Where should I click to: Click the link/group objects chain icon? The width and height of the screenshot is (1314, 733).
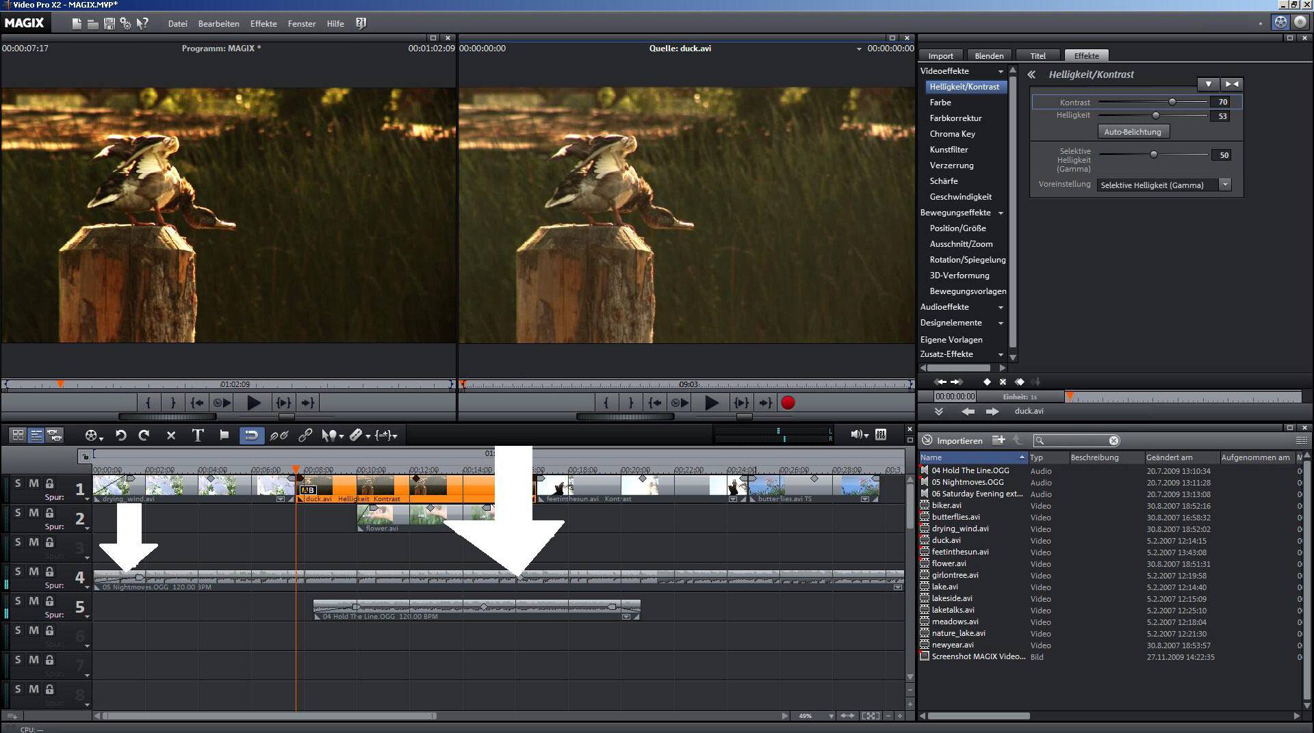pyautogui.click(x=305, y=436)
